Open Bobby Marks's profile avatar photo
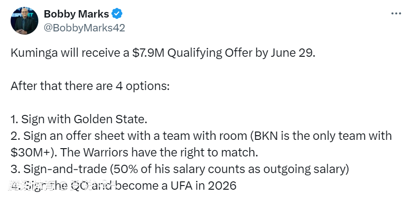This screenshot has height=198, width=411. tap(24, 21)
